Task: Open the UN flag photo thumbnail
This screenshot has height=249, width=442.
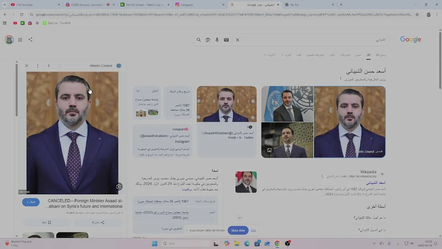Action: 287,104
